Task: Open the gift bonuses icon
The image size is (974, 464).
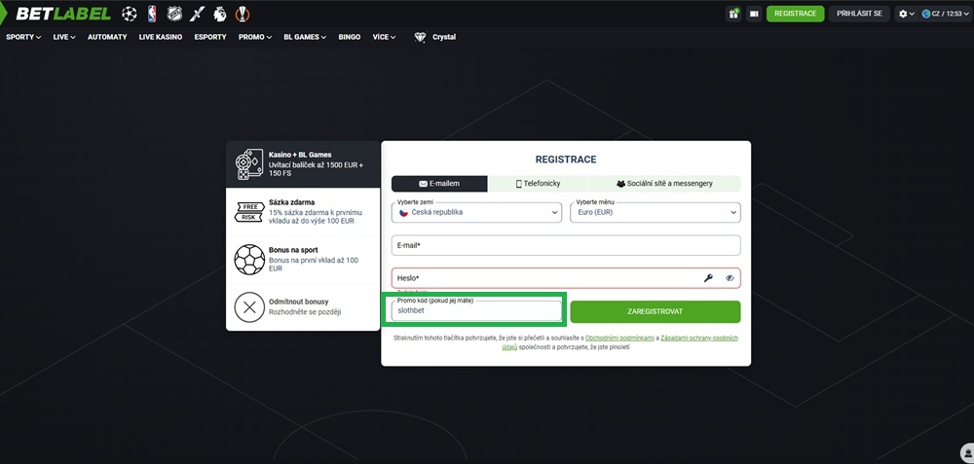Action: point(733,14)
